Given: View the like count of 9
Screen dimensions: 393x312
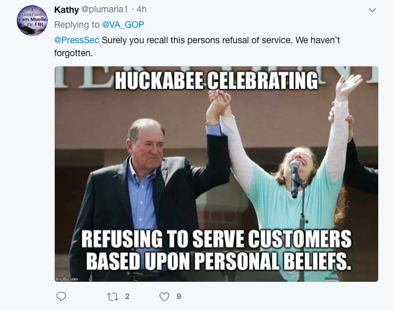Looking at the screenshot, I should tap(178, 297).
